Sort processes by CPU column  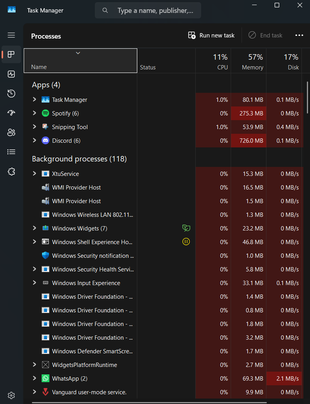[213, 60]
